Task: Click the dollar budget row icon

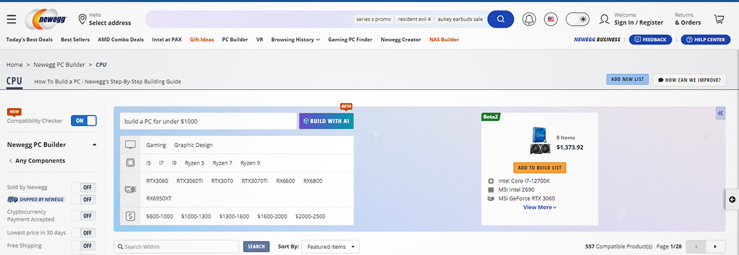Action: [130, 216]
